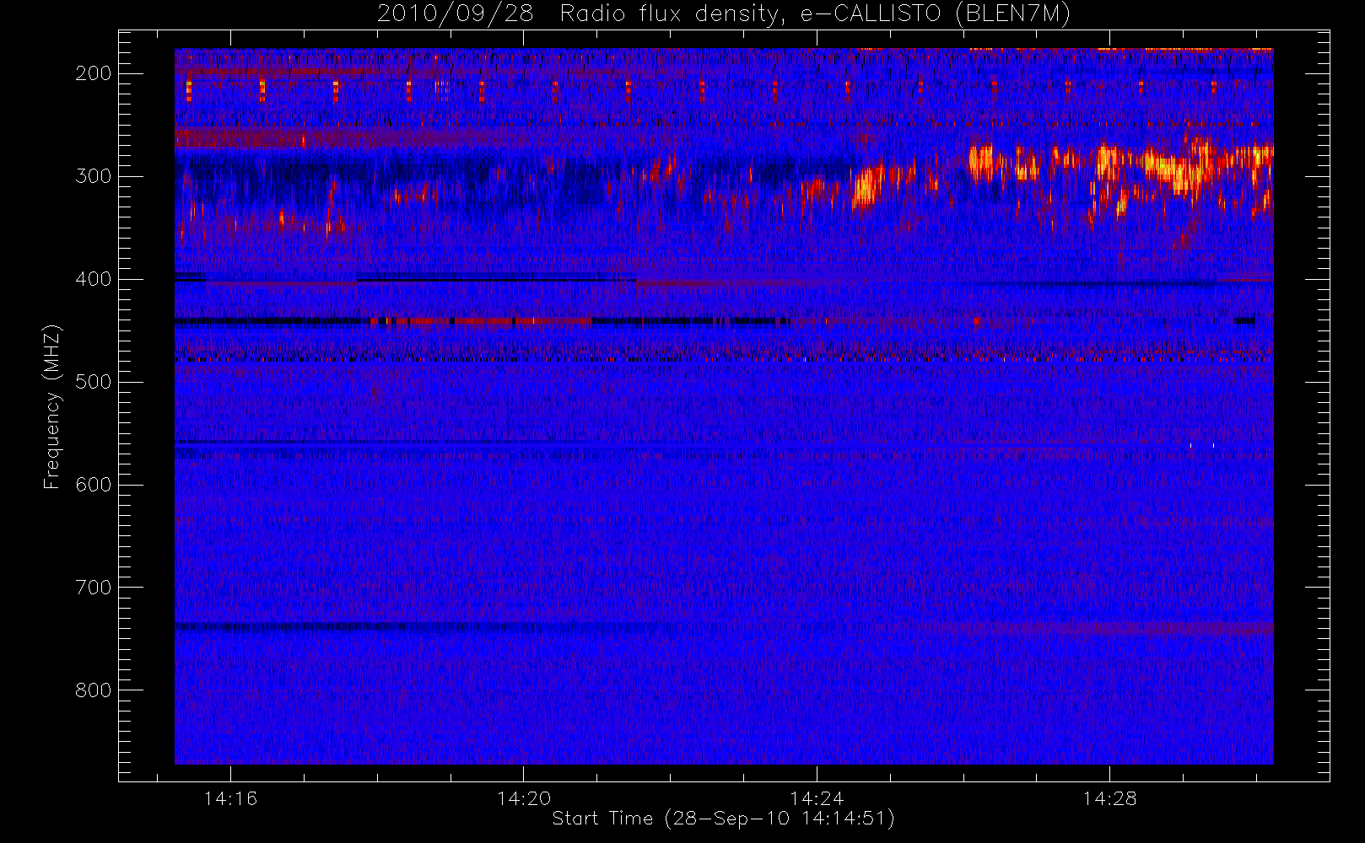Click the 14:20 time tick label

click(x=524, y=798)
